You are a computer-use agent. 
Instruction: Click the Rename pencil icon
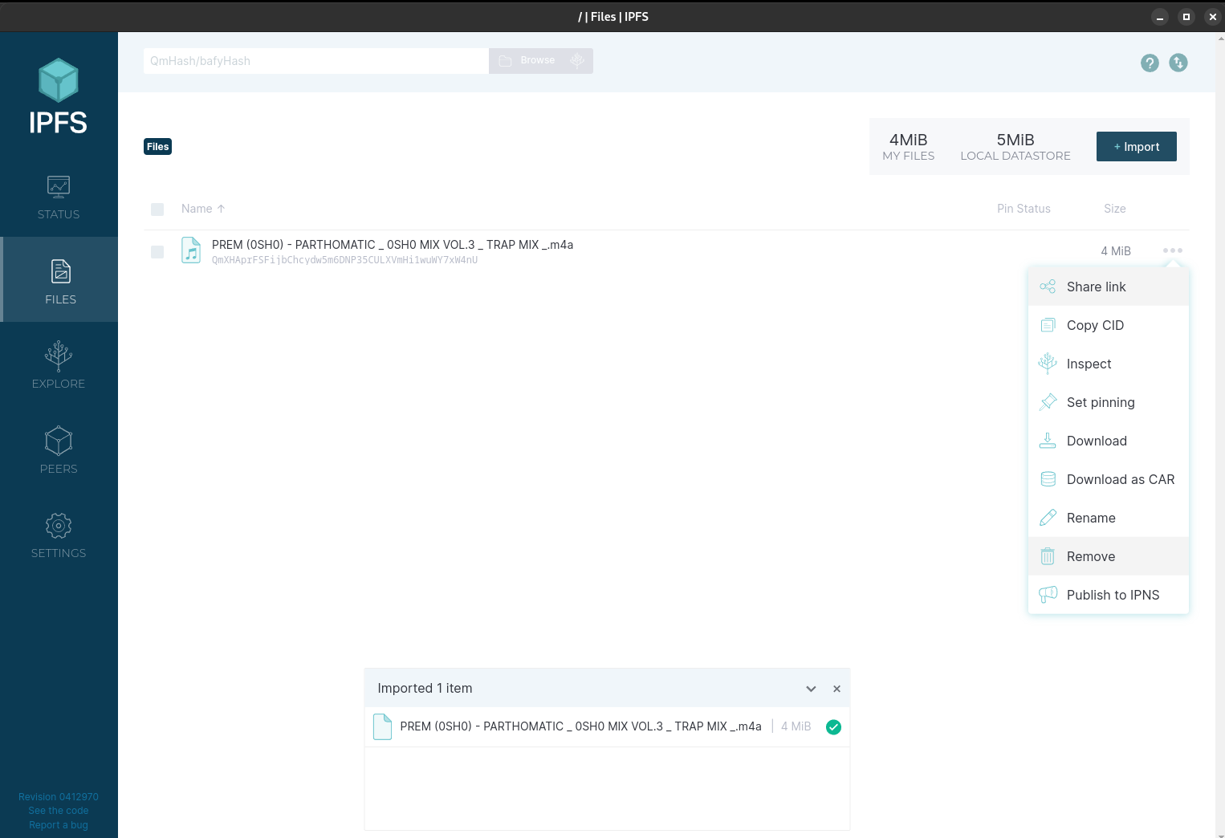pos(1048,518)
